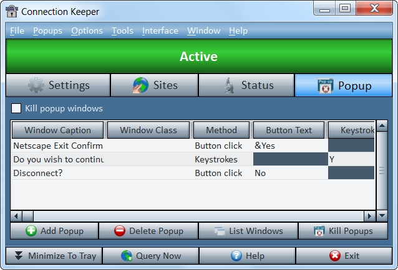
Task: Maximize the Connection Keeper window
Action: click(x=345, y=8)
